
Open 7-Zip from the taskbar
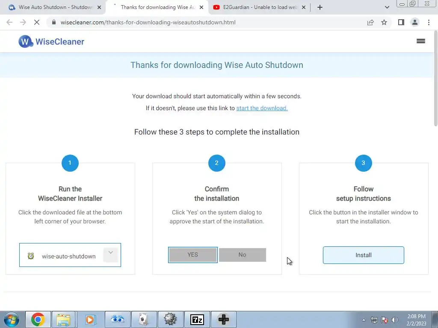(x=197, y=319)
